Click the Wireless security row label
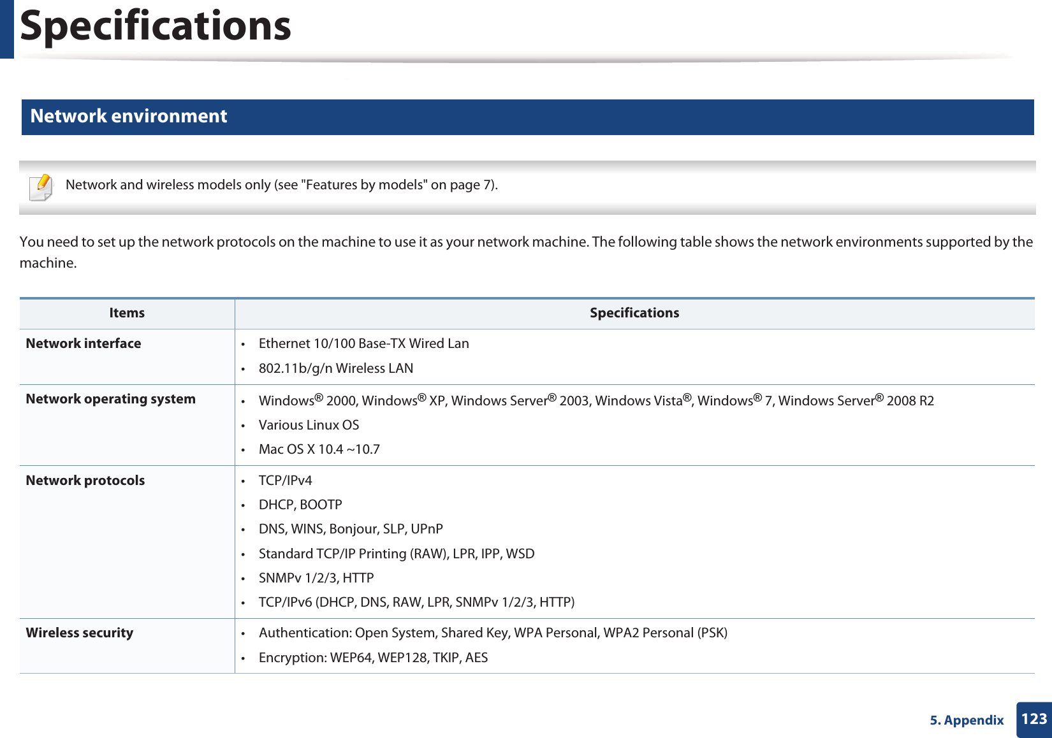Viewport: 1052px width, 738px height. tap(79, 633)
